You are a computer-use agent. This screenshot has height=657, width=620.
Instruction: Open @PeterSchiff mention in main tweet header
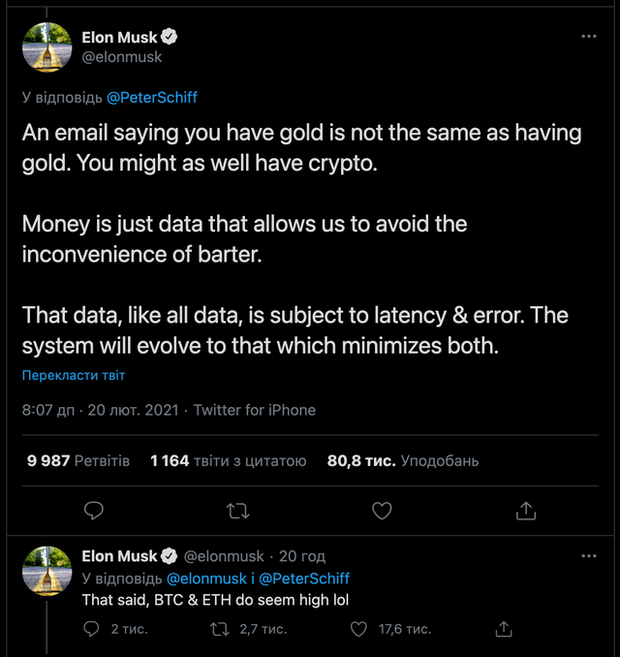pos(152,97)
